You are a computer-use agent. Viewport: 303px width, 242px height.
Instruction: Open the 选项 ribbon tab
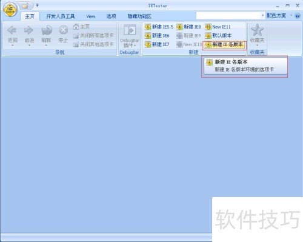pos(112,16)
